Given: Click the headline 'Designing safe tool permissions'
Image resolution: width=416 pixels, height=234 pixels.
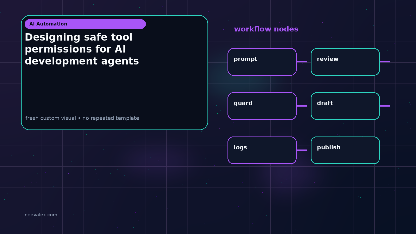Looking at the screenshot, I should pyautogui.click(x=82, y=49).
